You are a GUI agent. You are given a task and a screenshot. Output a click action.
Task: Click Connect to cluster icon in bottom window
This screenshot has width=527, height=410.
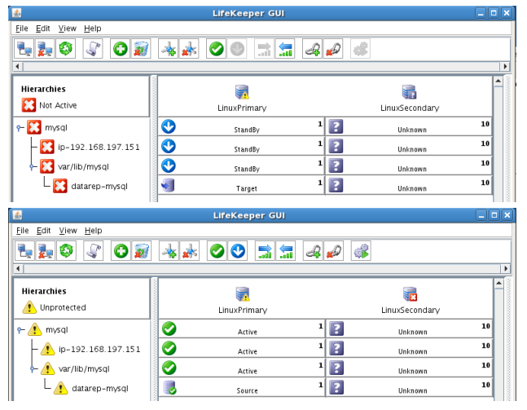pyautogui.click(x=25, y=251)
